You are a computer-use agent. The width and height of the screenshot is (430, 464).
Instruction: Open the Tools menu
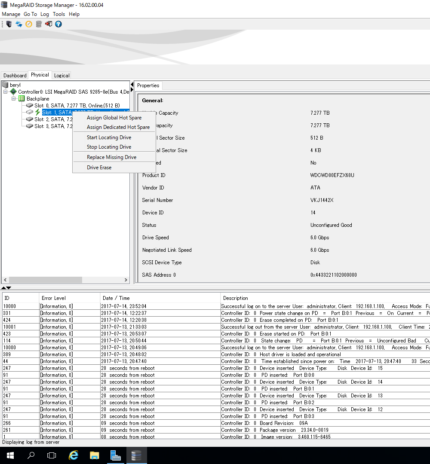[58, 14]
